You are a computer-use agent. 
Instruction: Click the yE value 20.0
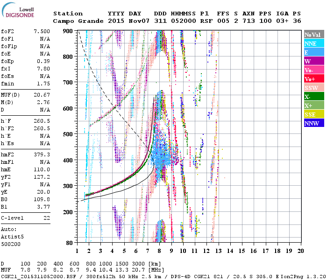click(43, 192)
